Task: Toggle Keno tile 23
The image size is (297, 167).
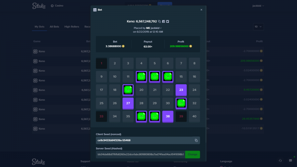Action: click(181, 90)
